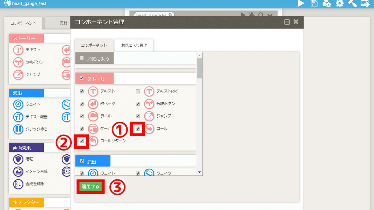The image size is (374, 210).
Task: Click the ラベル icon in the dialog list
Action: click(93, 116)
